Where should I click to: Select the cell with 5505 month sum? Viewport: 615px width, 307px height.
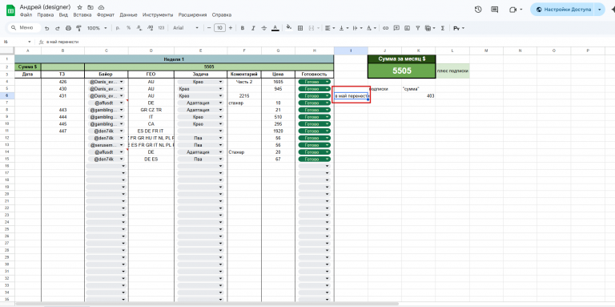pyautogui.click(x=402, y=71)
